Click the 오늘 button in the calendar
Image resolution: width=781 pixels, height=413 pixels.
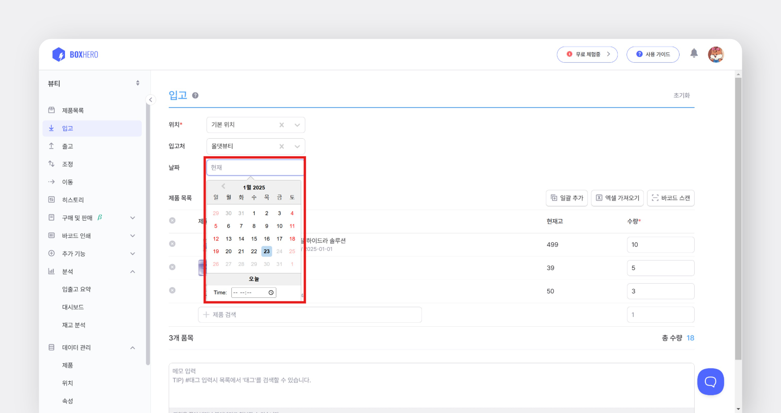[x=254, y=279]
